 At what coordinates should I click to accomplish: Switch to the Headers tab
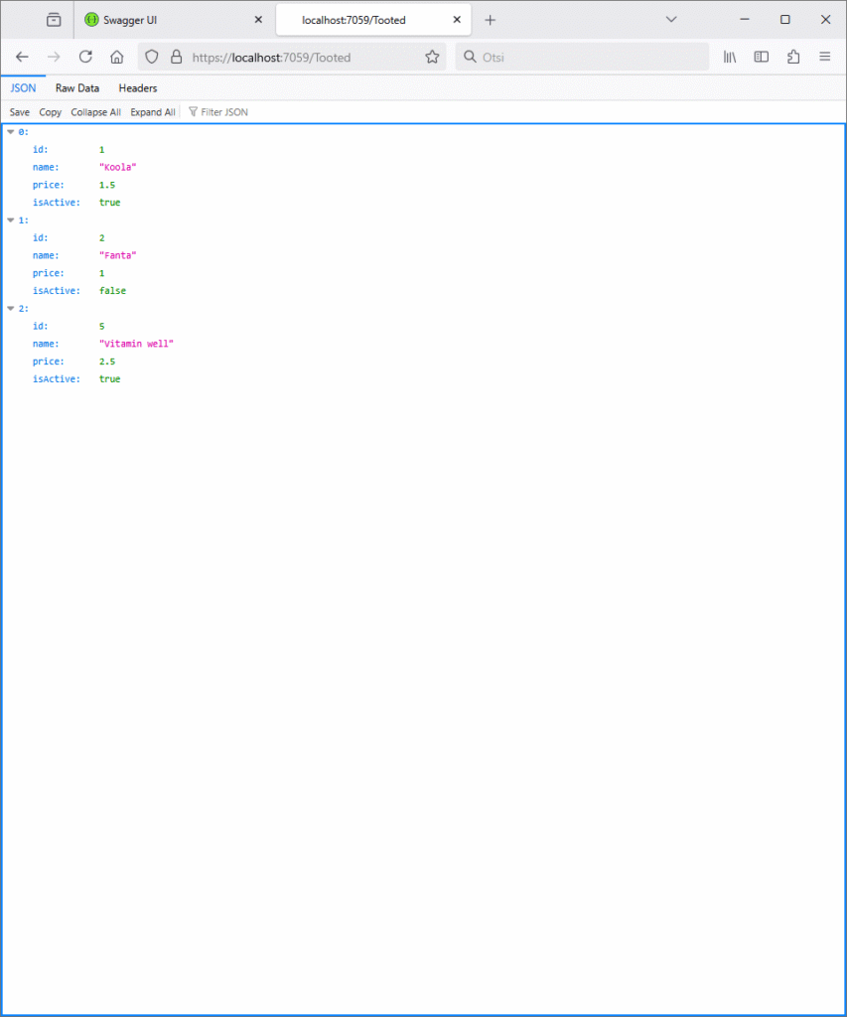pos(138,88)
